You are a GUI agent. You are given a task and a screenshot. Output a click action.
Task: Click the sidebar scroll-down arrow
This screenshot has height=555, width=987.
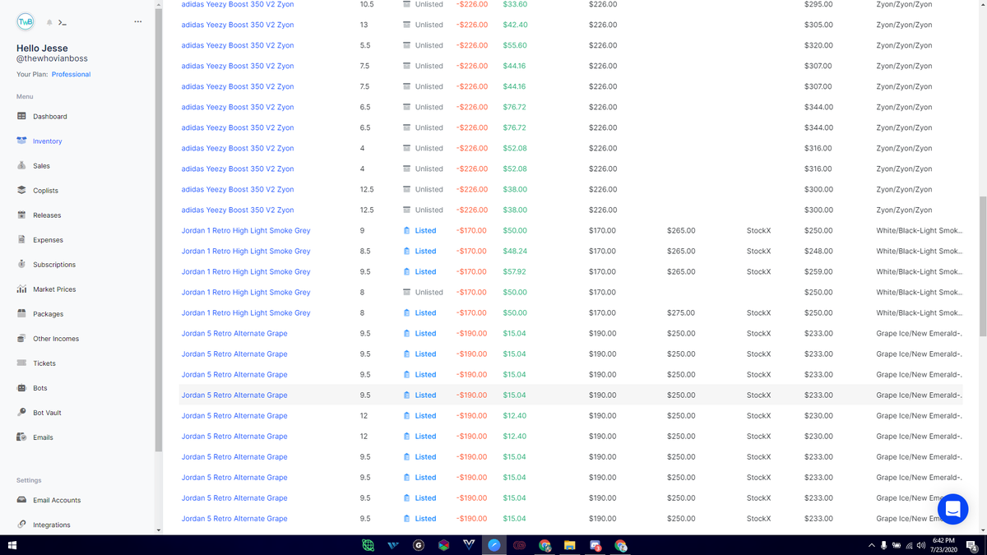pyautogui.click(x=158, y=530)
